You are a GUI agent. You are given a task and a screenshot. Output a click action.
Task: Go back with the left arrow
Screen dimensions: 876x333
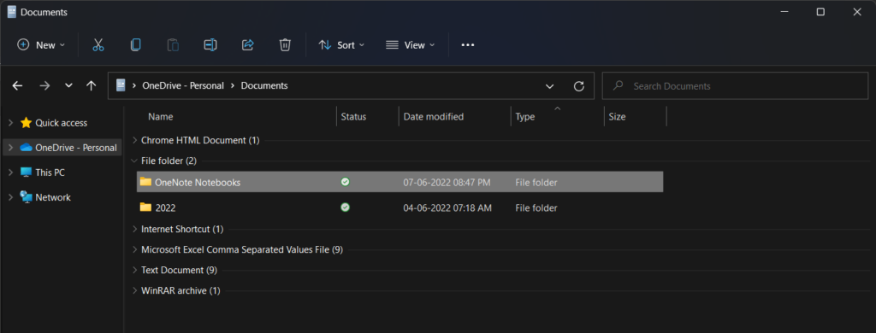point(17,86)
